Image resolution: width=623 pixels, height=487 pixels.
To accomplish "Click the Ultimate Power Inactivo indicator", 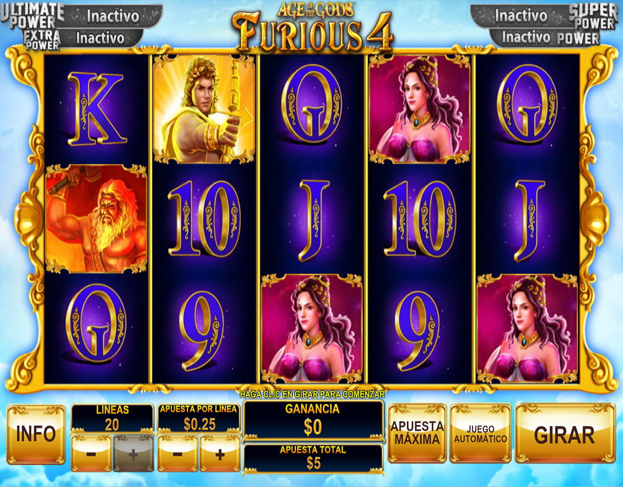I will (x=113, y=16).
